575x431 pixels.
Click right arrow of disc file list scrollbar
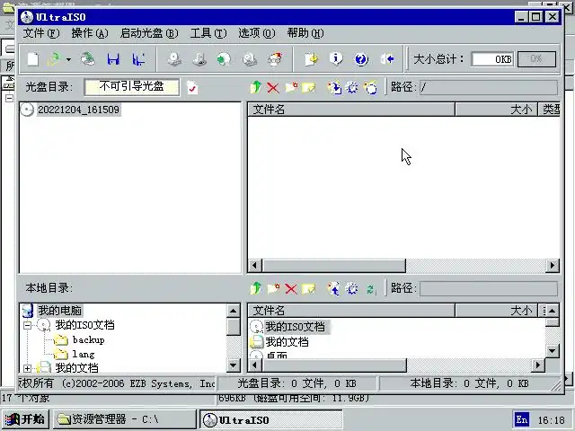pos(553,266)
